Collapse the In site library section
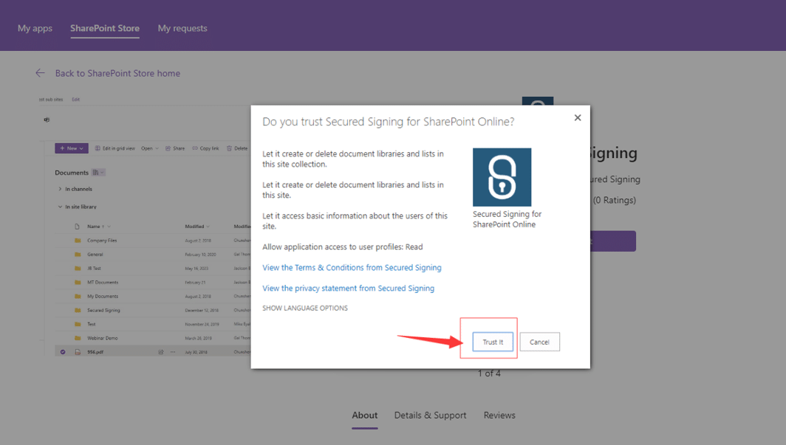The height and width of the screenshot is (445, 786). coord(59,206)
